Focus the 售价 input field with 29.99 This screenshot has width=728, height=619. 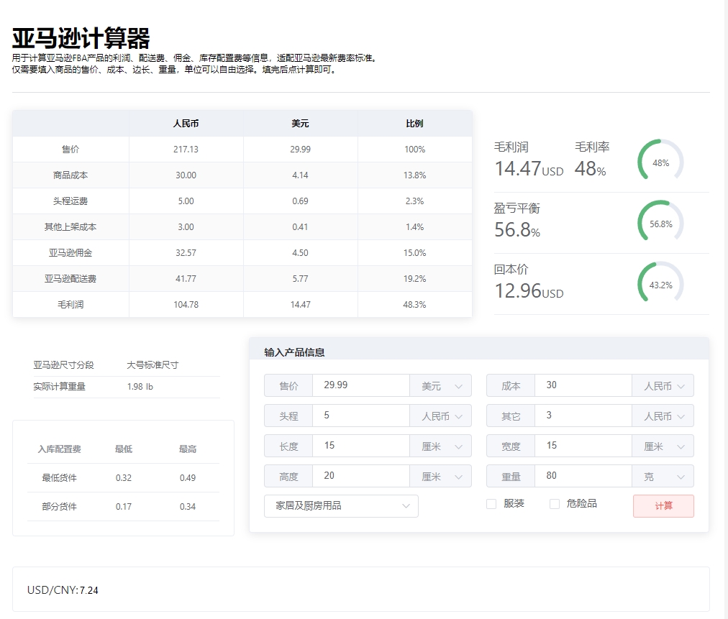coord(361,385)
